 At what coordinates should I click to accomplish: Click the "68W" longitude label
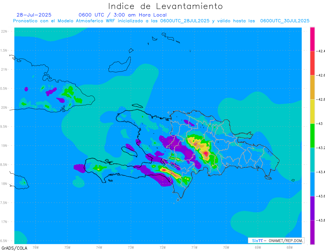[x=290, y=247]
